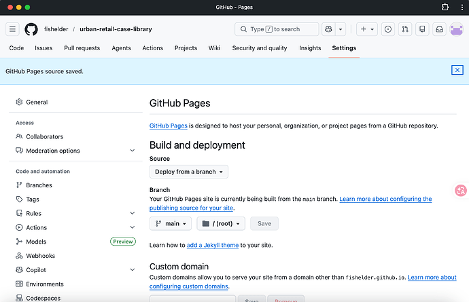Image resolution: width=469 pixels, height=302 pixels.
Task: Open the Repositories icon in header
Action: 422,29
